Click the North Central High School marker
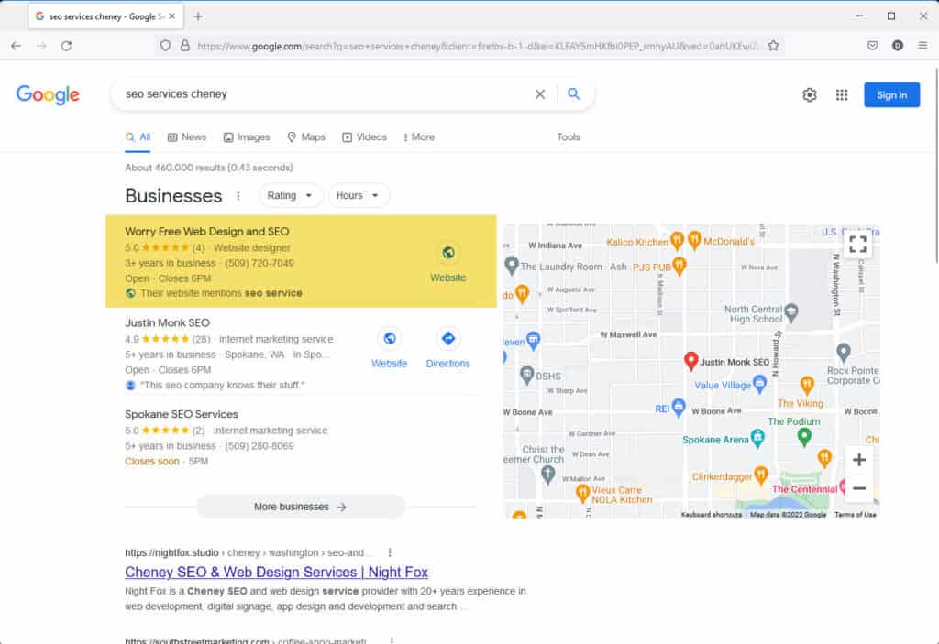This screenshot has height=644, width=939. [791, 311]
